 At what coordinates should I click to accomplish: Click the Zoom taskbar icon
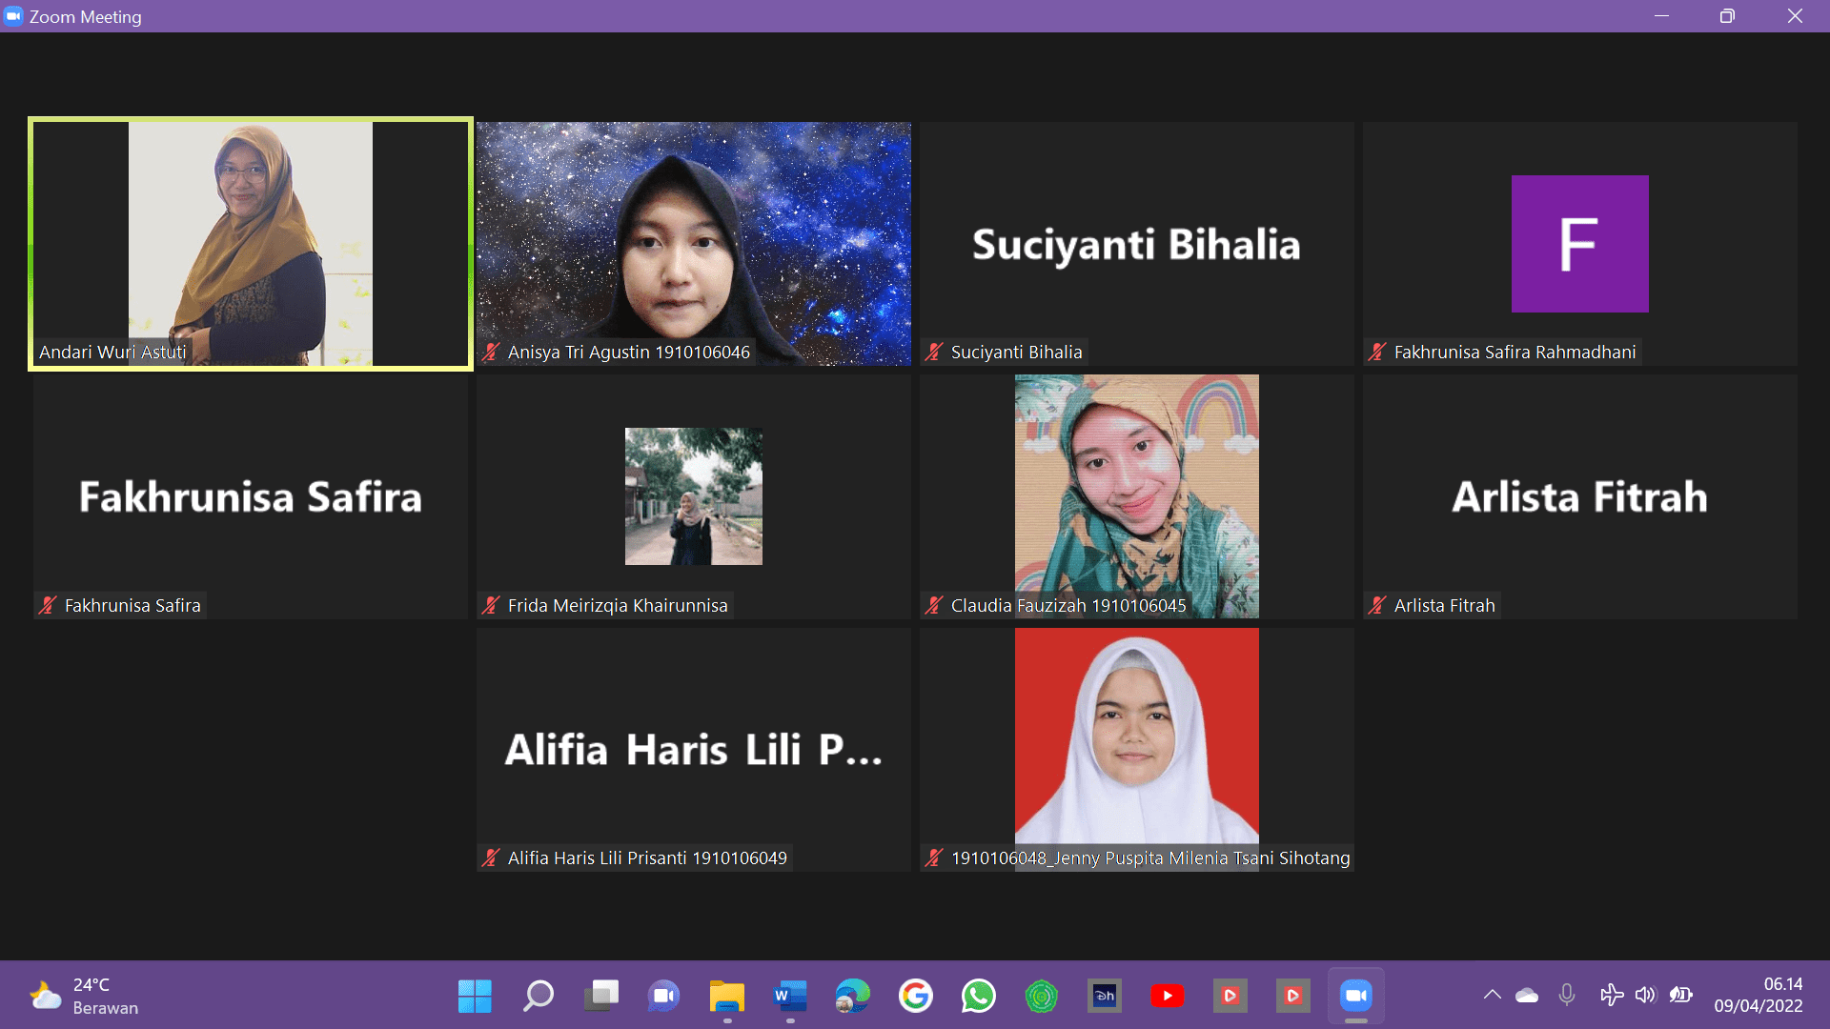pos(1356,997)
